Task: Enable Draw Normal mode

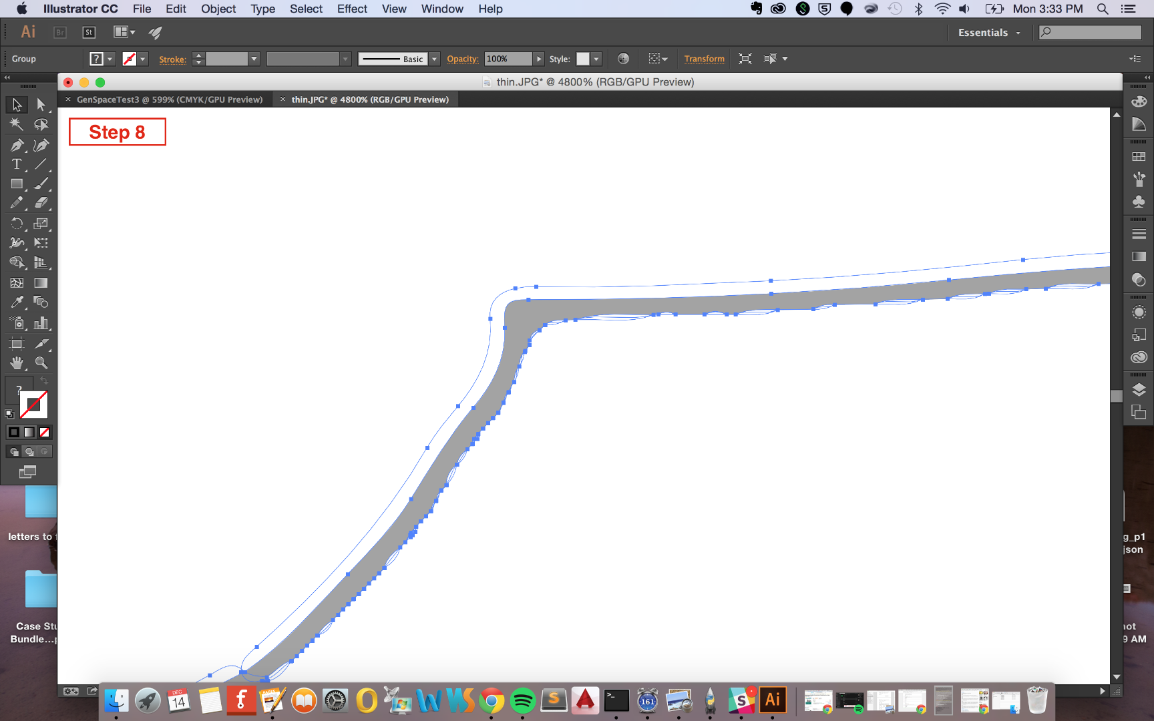Action: point(13,452)
